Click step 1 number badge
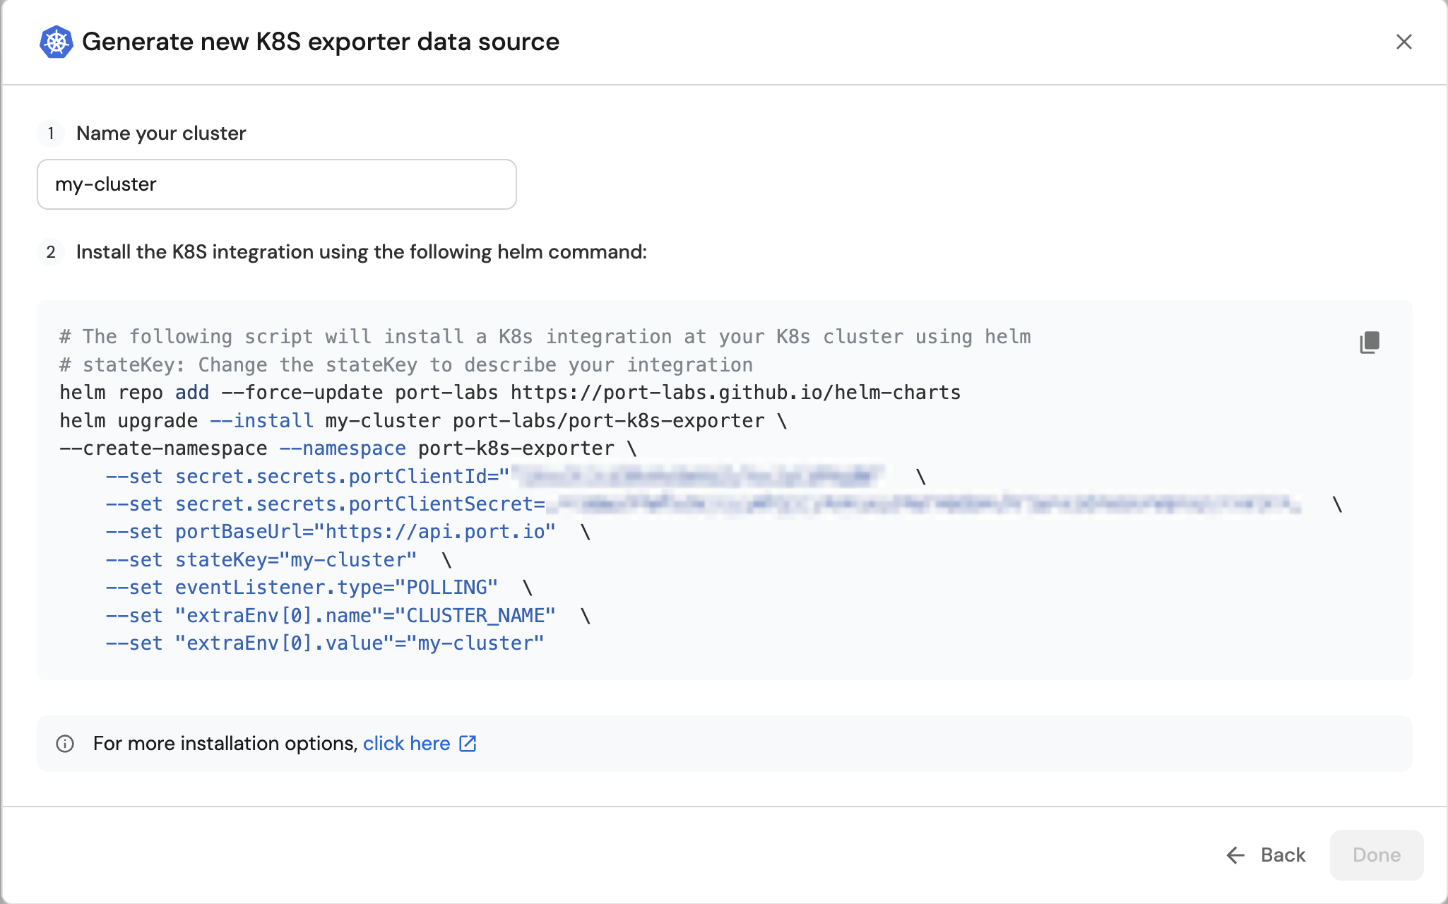Viewport: 1448px width, 904px height. (x=51, y=133)
